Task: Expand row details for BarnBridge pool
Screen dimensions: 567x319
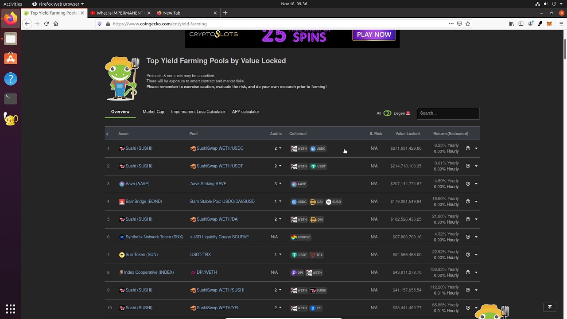Action: 476,202
